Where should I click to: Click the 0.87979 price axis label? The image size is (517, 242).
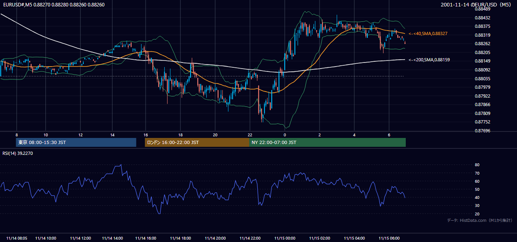click(x=482, y=87)
